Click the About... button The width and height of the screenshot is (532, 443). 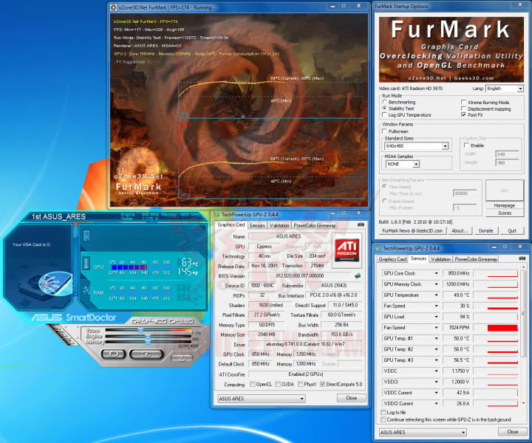coord(460,231)
